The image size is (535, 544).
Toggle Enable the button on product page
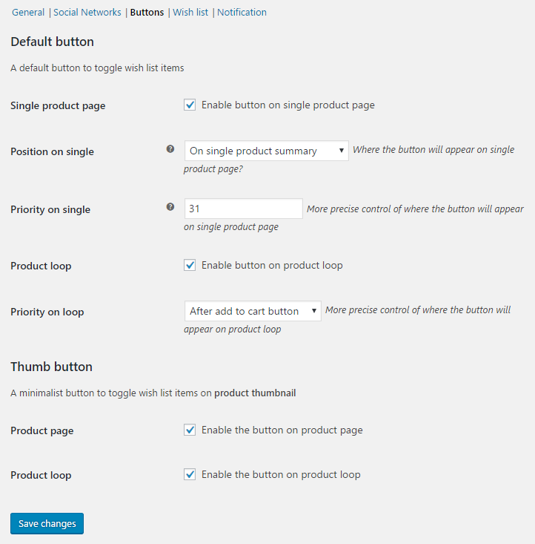[x=190, y=430]
